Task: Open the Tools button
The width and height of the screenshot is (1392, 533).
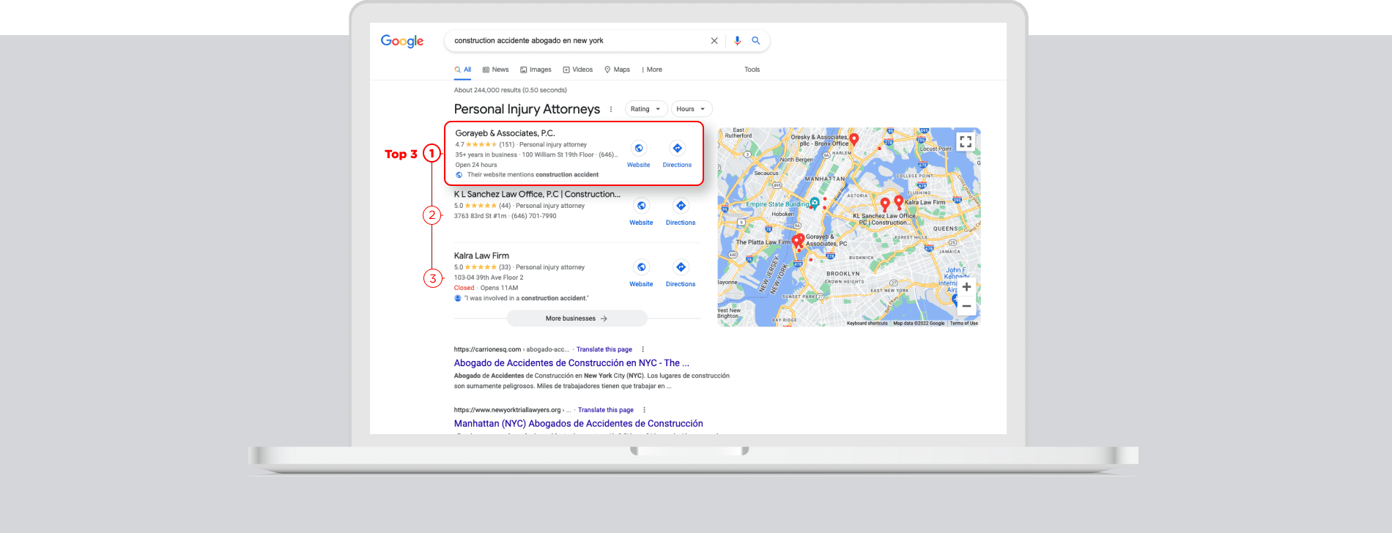Action: (752, 70)
